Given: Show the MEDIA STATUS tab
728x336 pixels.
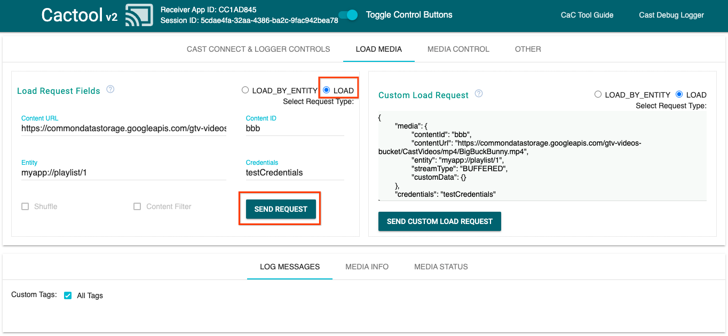Looking at the screenshot, I should coord(441,267).
